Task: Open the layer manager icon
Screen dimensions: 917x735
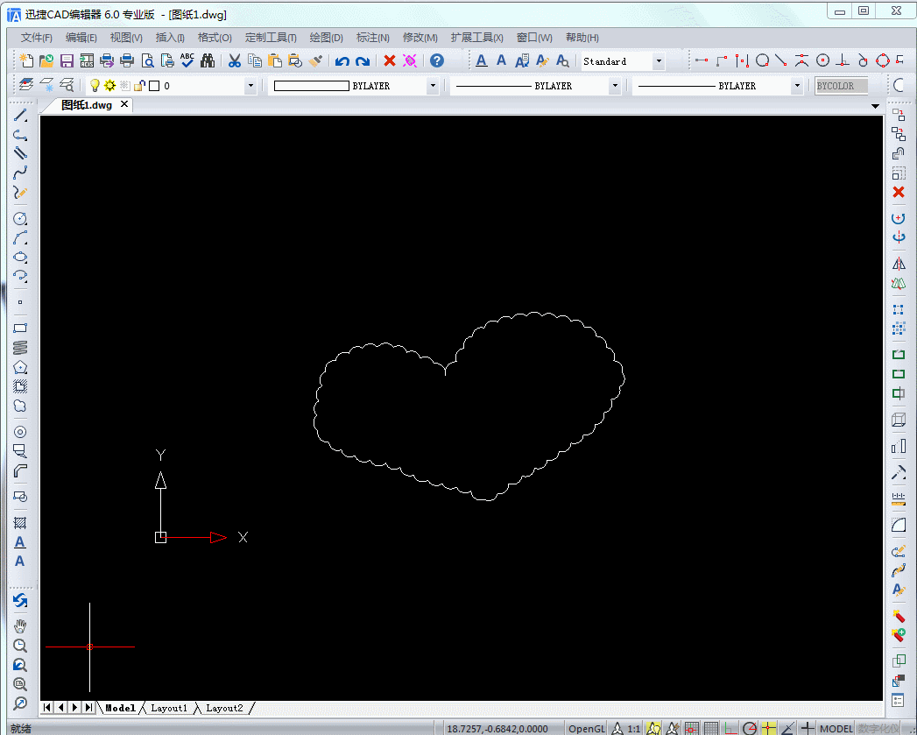Action: [25, 86]
